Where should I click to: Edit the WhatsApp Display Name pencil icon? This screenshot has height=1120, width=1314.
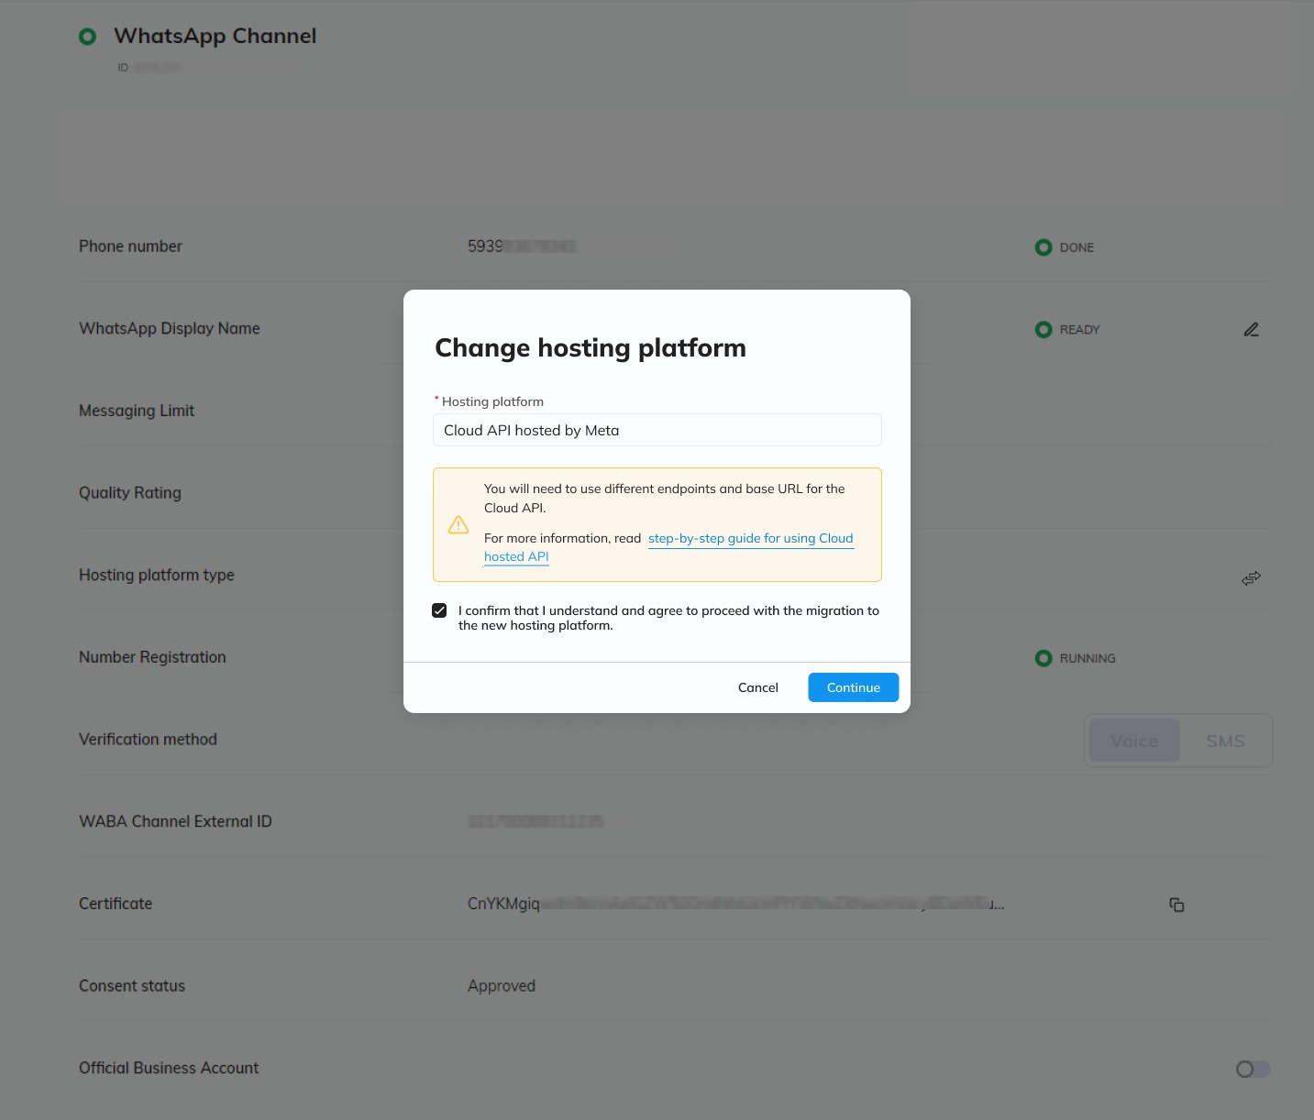[1251, 329]
